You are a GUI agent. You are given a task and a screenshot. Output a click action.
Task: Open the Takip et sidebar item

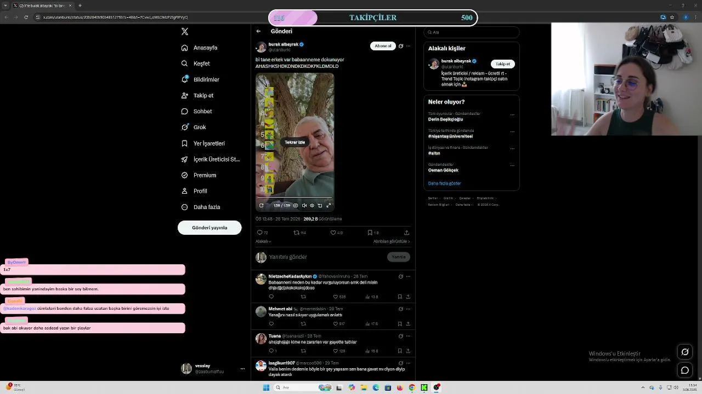[x=197, y=95]
